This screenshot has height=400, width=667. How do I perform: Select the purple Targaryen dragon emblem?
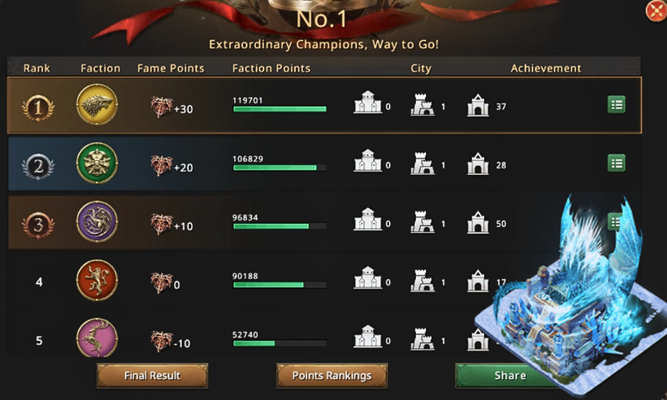coord(97,222)
